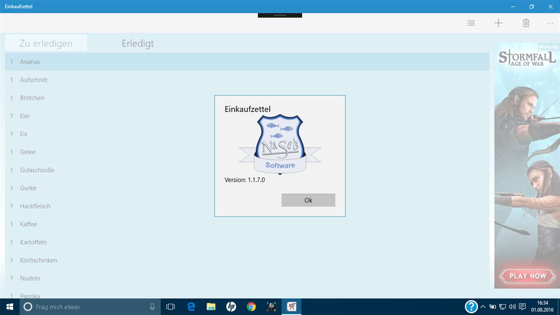Select the Kochschinken list item
This screenshot has height=315, width=560.
pyautogui.click(x=247, y=260)
